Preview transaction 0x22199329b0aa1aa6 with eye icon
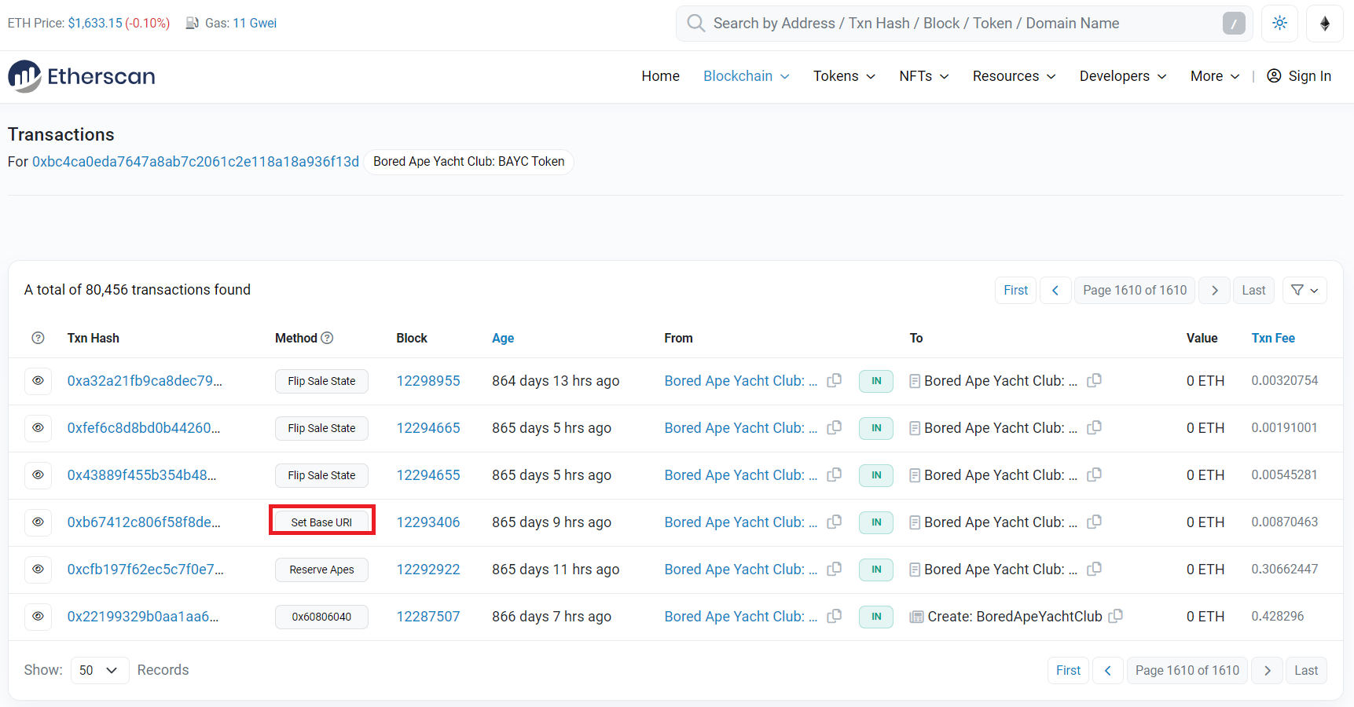Screen dimensions: 1354x707 click(38, 616)
